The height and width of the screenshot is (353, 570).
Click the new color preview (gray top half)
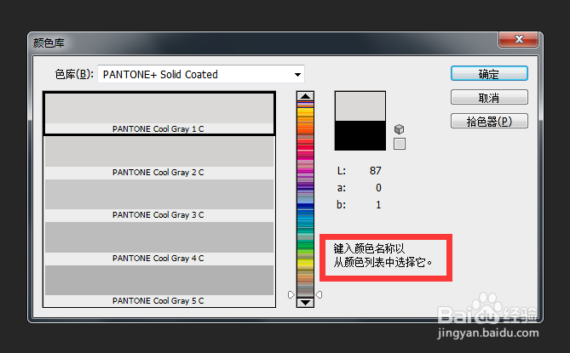tap(360, 106)
